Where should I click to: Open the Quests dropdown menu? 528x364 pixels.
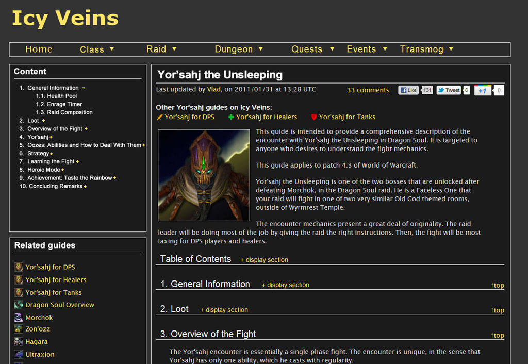coord(312,49)
